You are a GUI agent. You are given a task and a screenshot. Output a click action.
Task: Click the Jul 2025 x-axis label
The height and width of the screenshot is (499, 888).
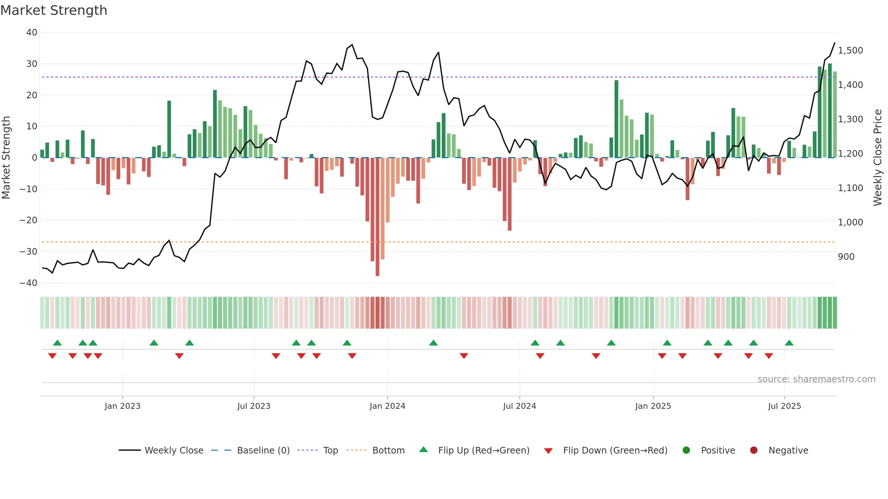coord(784,406)
